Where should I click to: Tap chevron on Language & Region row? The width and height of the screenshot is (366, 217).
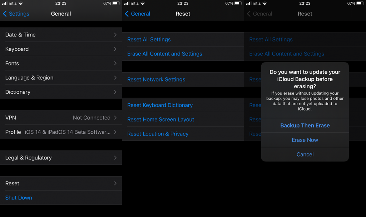pyautogui.click(x=115, y=78)
